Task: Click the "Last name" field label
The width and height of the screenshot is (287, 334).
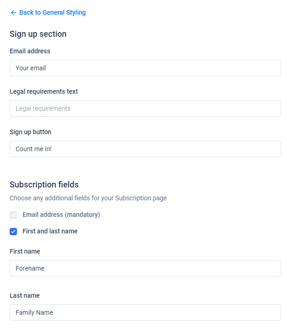Action: pyautogui.click(x=24, y=295)
